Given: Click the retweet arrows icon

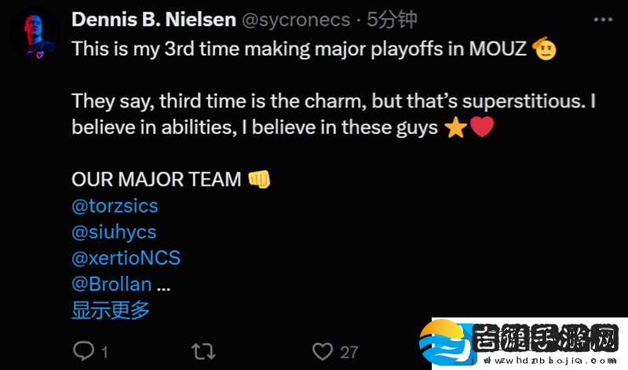Looking at the screenshot, I should point(203,352).
